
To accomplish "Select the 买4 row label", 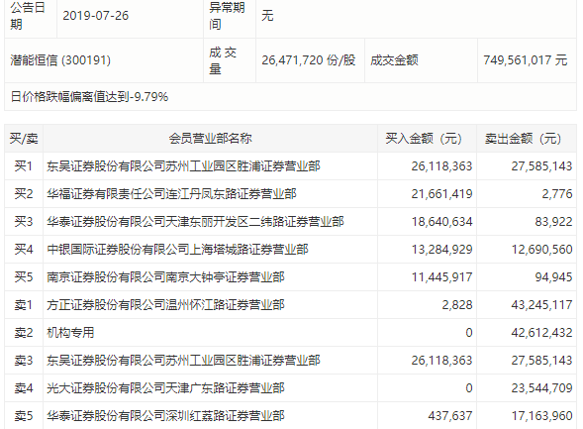I will pos(24,250).
